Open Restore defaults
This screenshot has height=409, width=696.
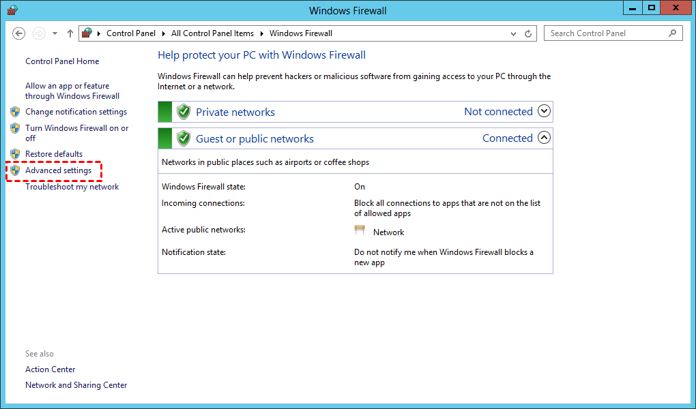click(54, 154)
